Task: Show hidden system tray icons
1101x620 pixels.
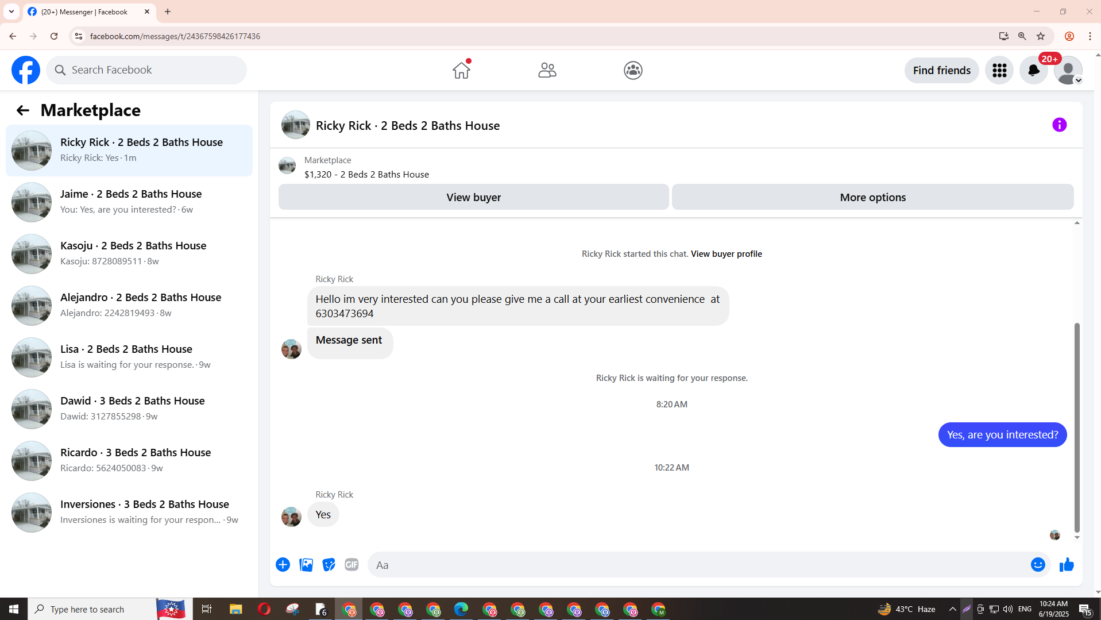Action: 952,609
